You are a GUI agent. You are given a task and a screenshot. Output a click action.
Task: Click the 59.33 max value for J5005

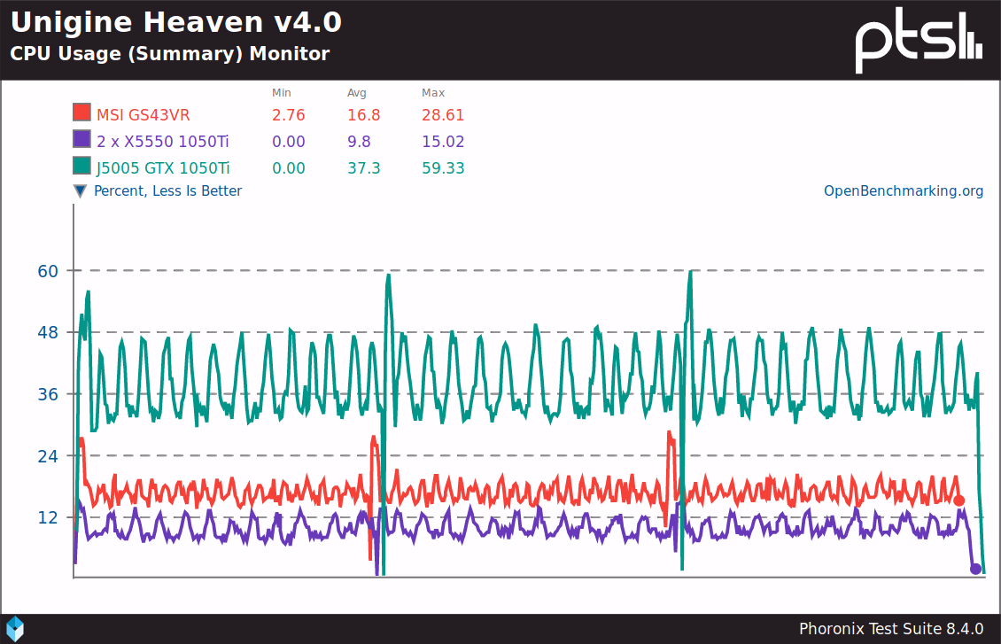click(443, 168)
